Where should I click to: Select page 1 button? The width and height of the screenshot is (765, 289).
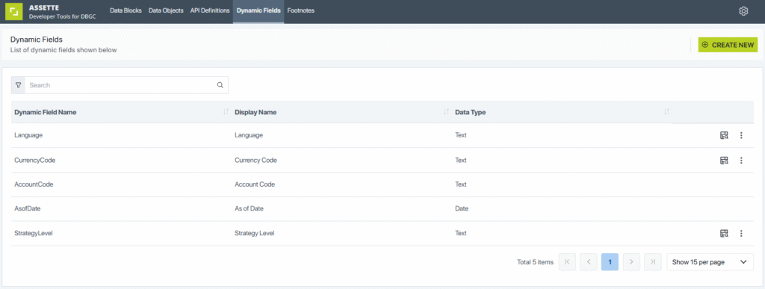coord(610,261)
